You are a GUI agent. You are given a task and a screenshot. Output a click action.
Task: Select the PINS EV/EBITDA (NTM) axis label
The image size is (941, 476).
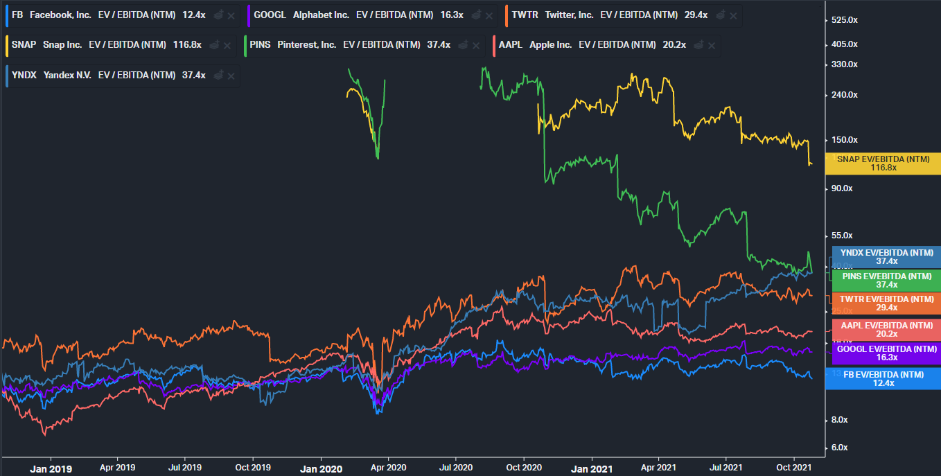[x=886, y=281]
